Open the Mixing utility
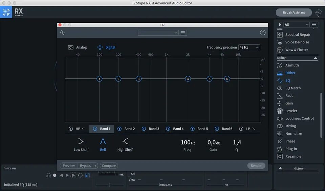The width and height of the screenshot is (325, 191). [x=286, y=126]
